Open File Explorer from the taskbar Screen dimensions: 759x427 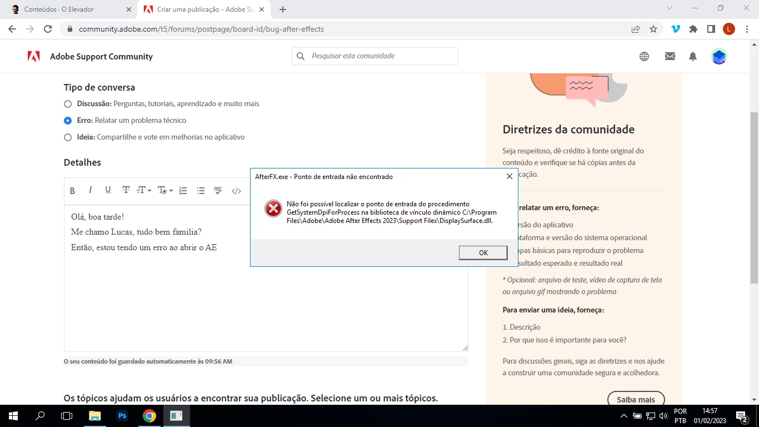click(95, 416)
